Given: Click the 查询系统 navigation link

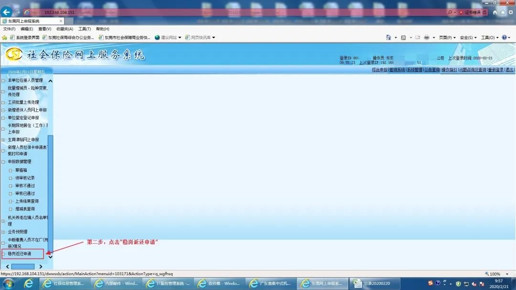Looking at the screenshot, I should (x=397, y=70).
